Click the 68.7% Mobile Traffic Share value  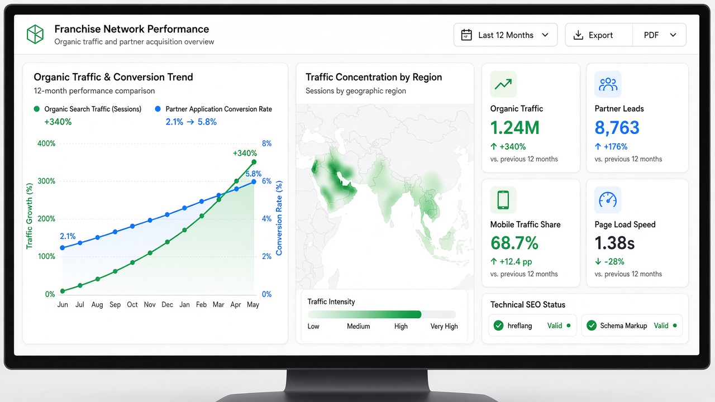coord(514,243)
